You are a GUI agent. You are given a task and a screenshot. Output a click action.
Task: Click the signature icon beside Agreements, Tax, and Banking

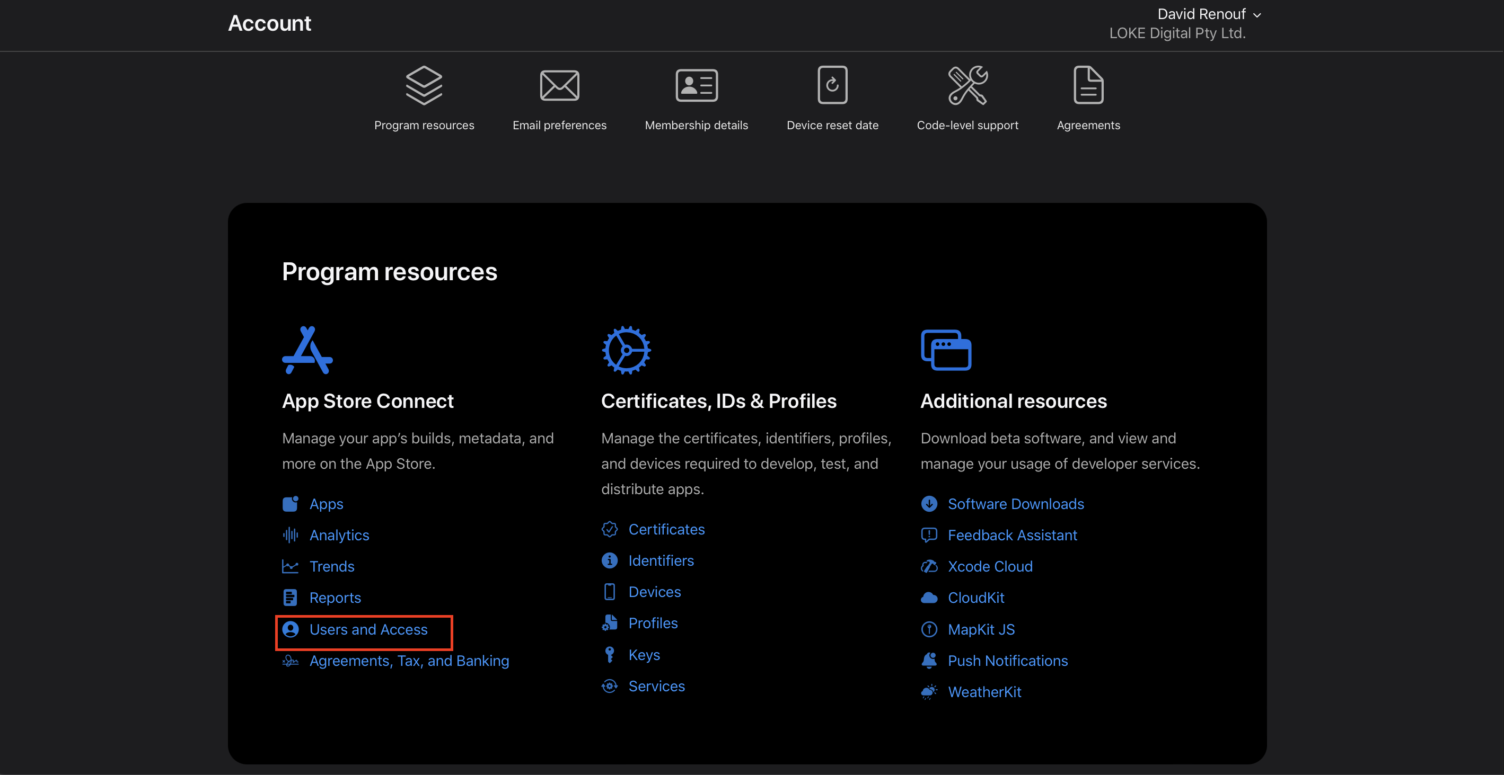[x=290, y=661]
